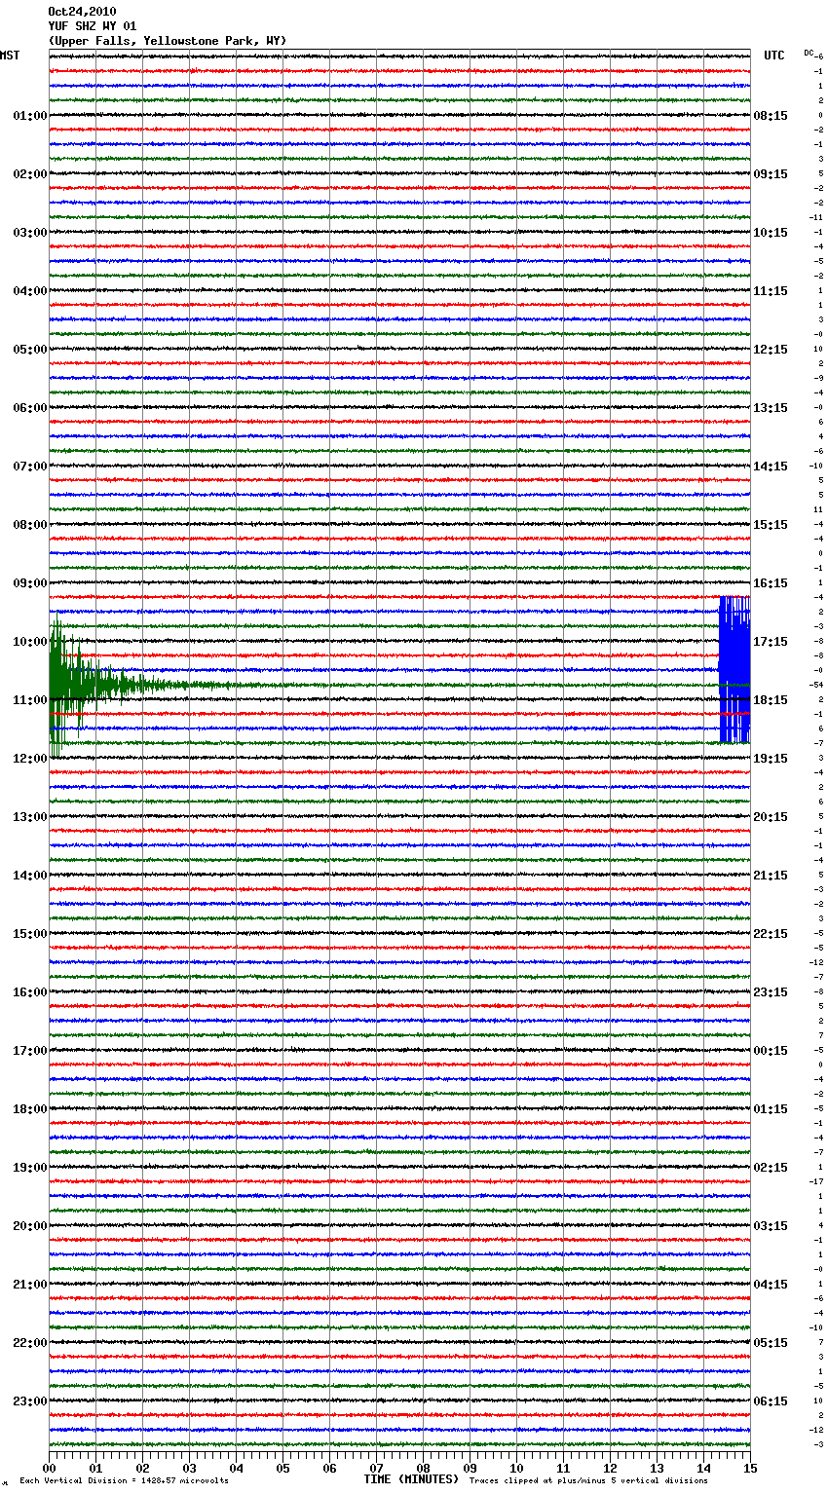The image size is (828, 1494).
Task: Select the 14:00 MST time label
Action: (x=30, y=876)
